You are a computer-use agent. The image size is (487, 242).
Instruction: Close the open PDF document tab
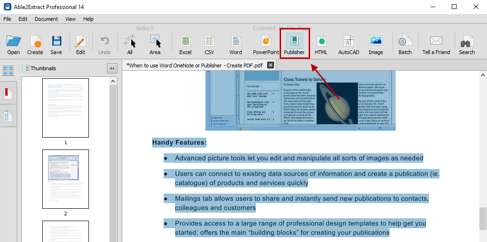pos(271,65)
